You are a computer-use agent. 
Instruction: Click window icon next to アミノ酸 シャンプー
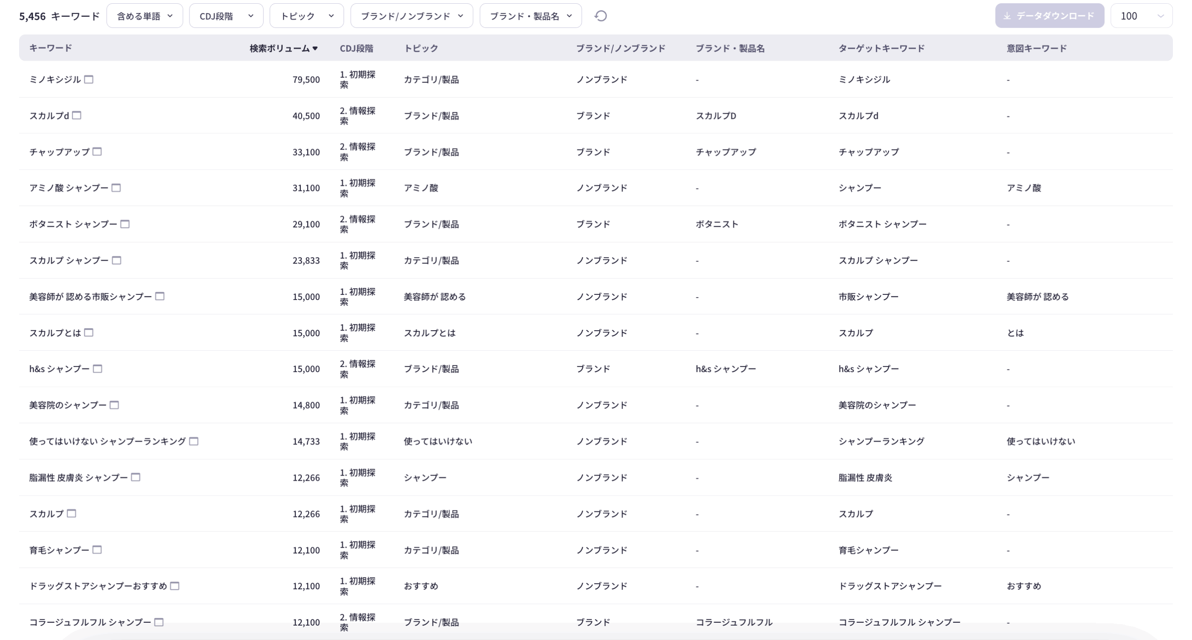(116, 188)
